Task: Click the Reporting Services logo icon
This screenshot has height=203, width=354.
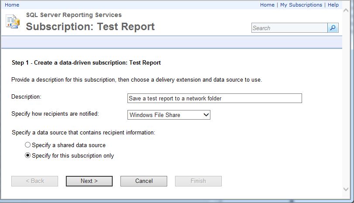Action: click(x=12, y=21)
